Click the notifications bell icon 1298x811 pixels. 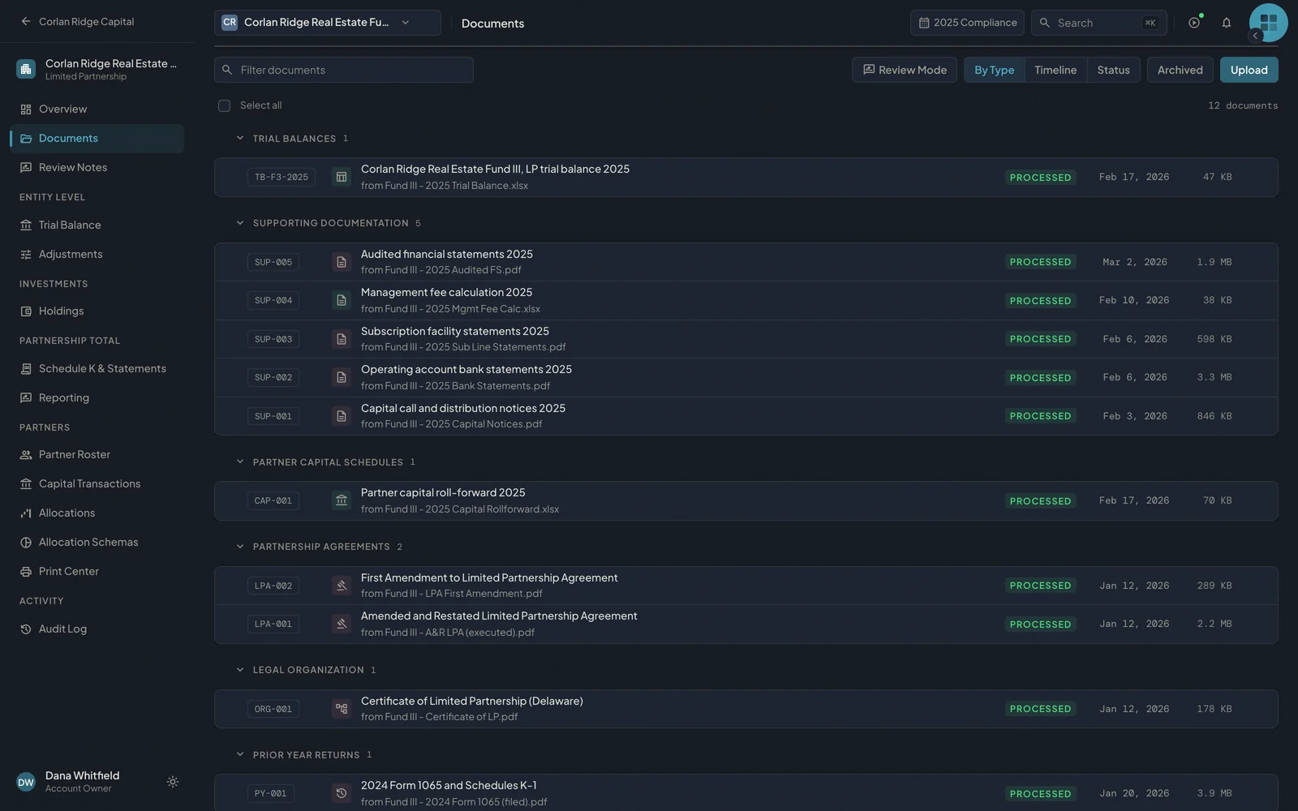1227,23
